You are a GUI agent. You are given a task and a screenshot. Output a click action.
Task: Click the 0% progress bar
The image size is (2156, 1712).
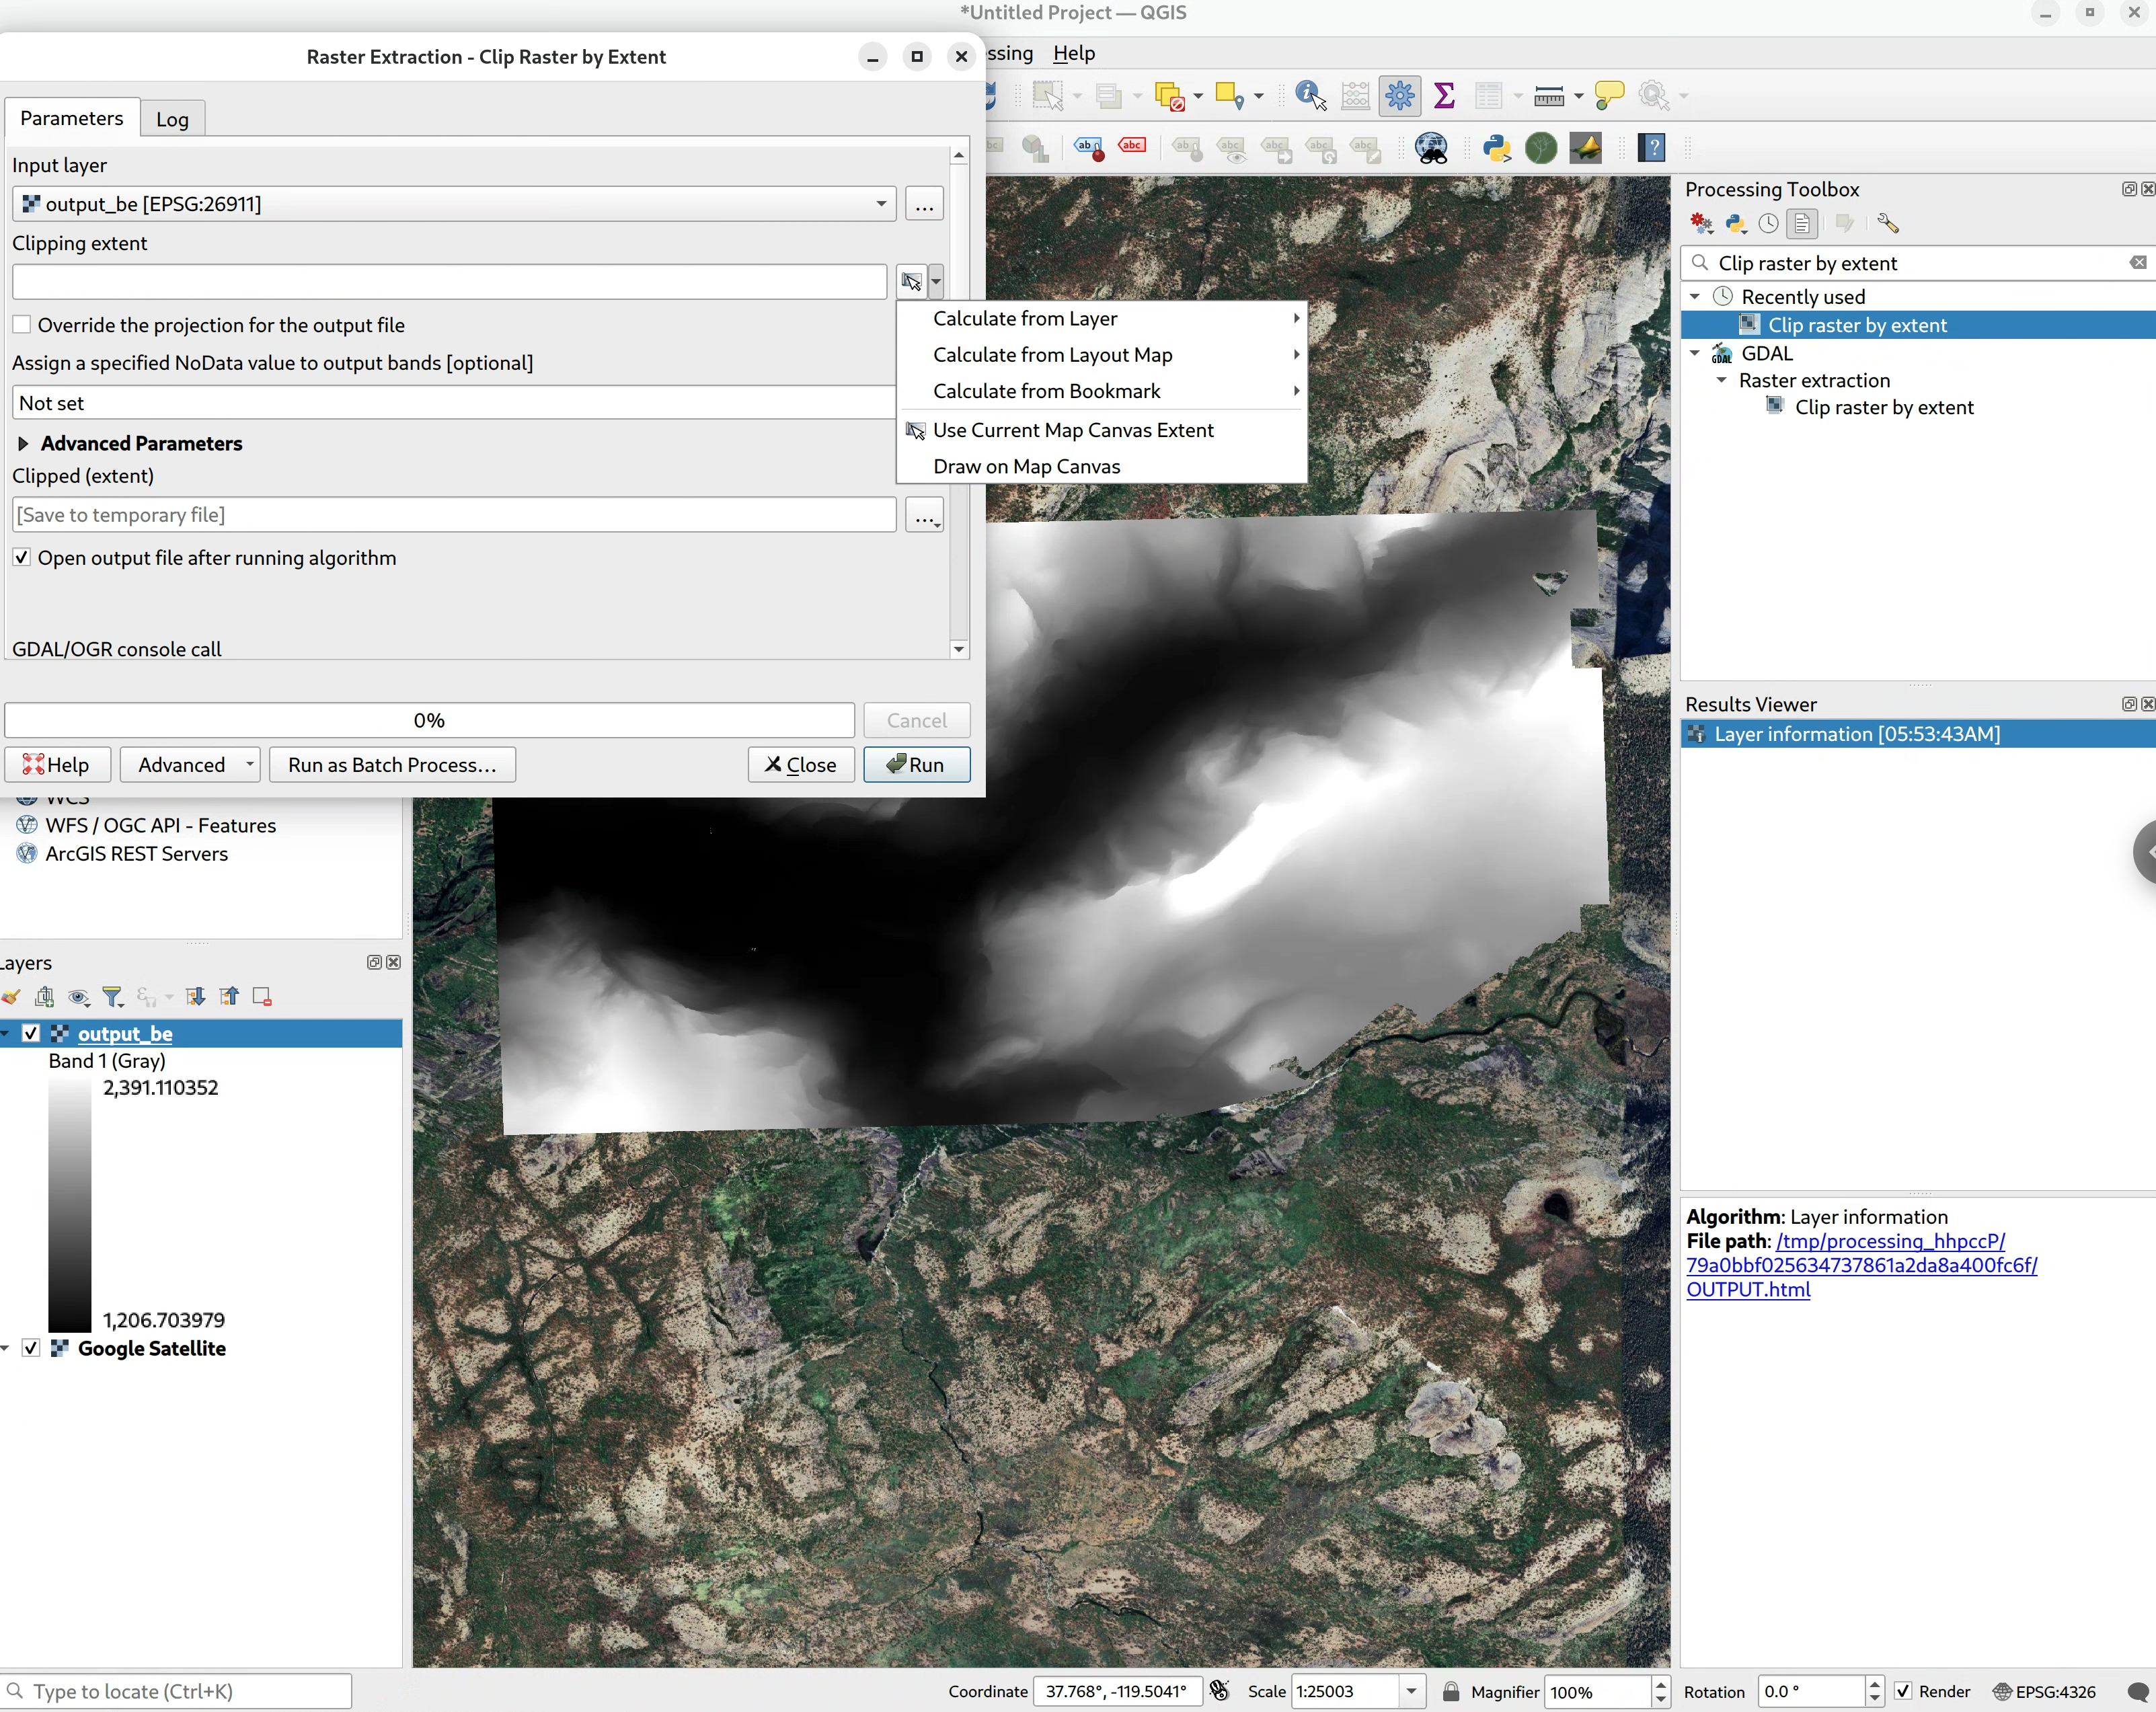429,720
